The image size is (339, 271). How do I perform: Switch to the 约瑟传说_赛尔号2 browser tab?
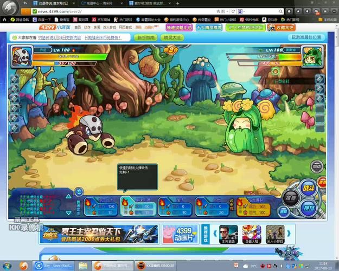pos(54,3)
